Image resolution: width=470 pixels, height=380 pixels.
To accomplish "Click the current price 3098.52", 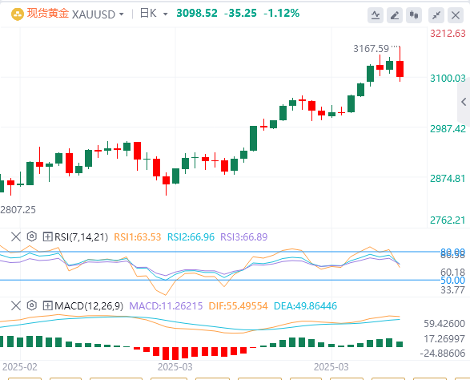I will click(197, 13).
